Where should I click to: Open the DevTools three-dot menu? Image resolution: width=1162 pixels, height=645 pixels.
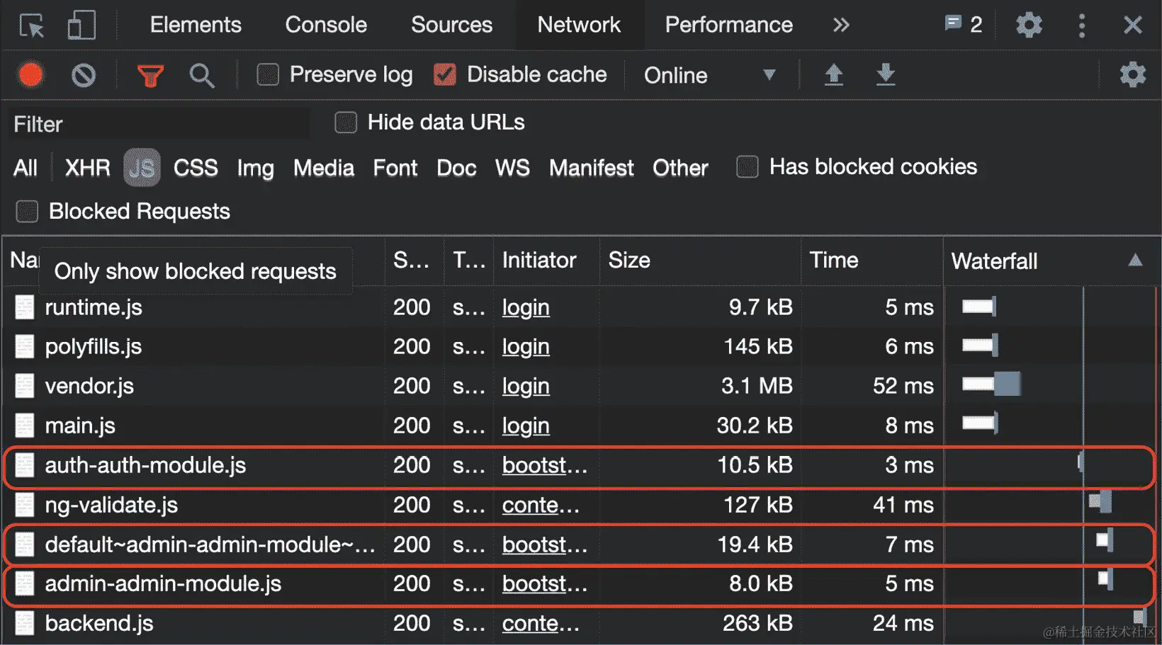tap(1081, 25)
